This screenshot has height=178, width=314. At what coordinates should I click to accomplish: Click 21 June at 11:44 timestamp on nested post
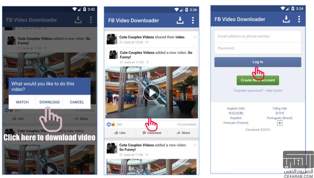pyautogui.click(x=131, y=62)
